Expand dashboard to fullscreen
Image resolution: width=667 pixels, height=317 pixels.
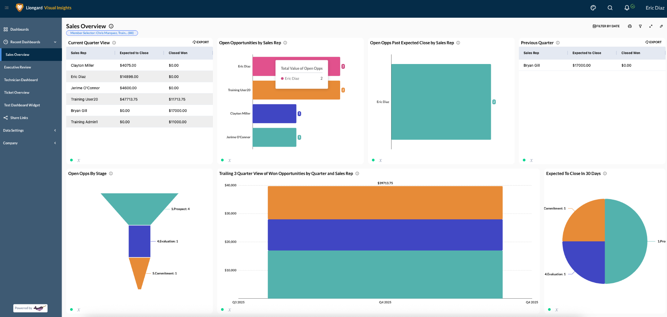(x=651, y=26)
